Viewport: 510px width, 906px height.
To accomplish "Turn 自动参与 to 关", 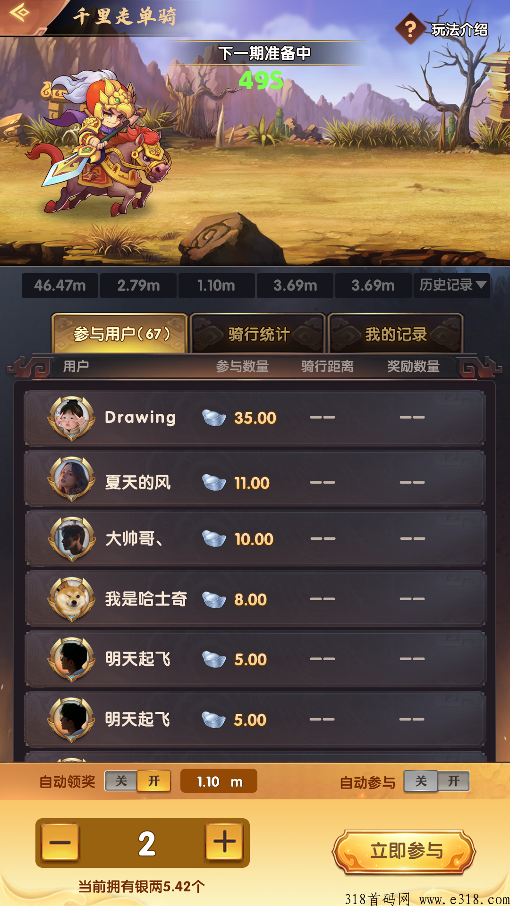I will coord(421,781).
